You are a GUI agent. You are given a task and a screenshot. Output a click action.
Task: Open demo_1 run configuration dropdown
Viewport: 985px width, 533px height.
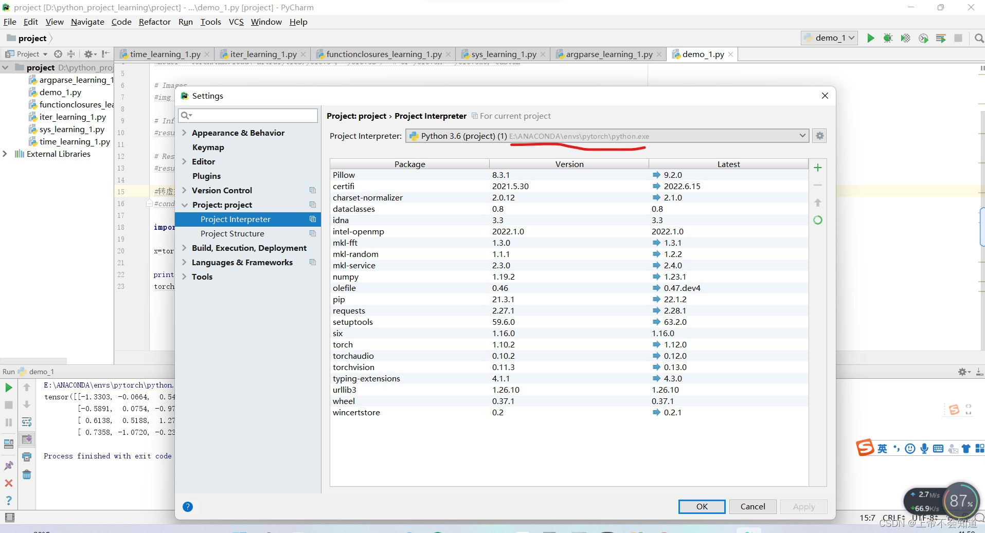click(829, 38)
